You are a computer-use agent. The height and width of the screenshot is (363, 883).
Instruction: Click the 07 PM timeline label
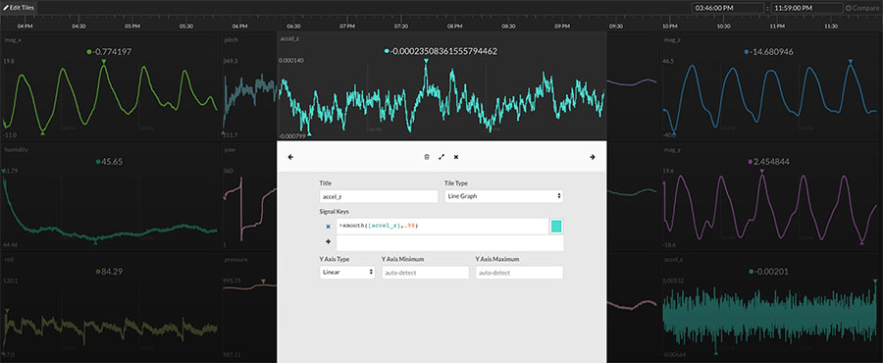pos(347,26)
